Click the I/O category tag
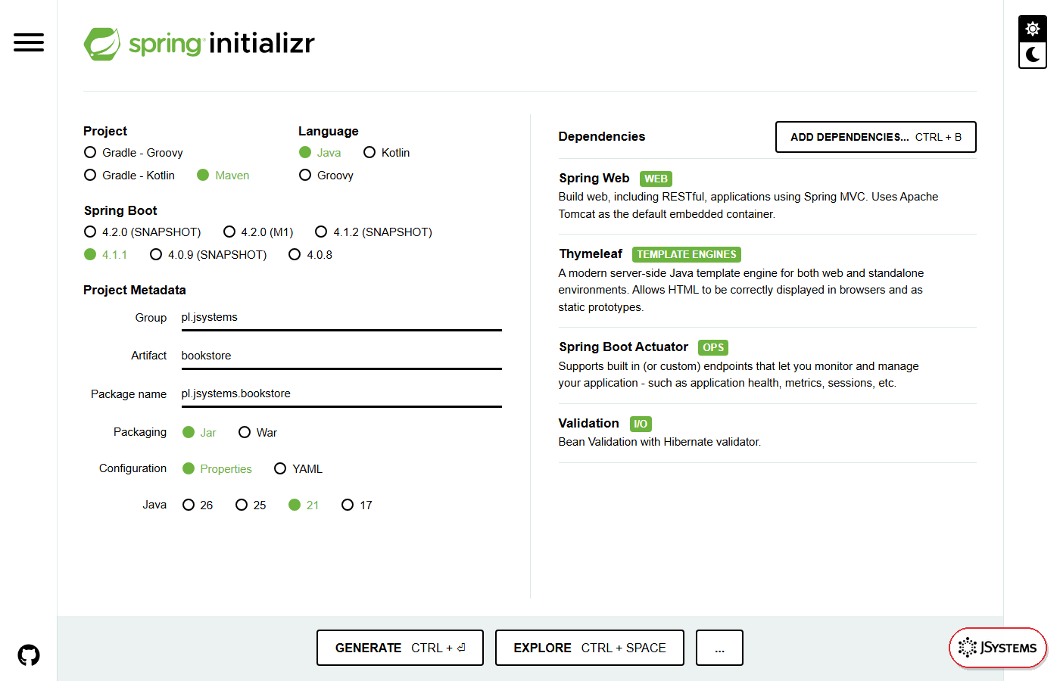This screenshot has height=681, width=1060. click(x=641, y=424)
